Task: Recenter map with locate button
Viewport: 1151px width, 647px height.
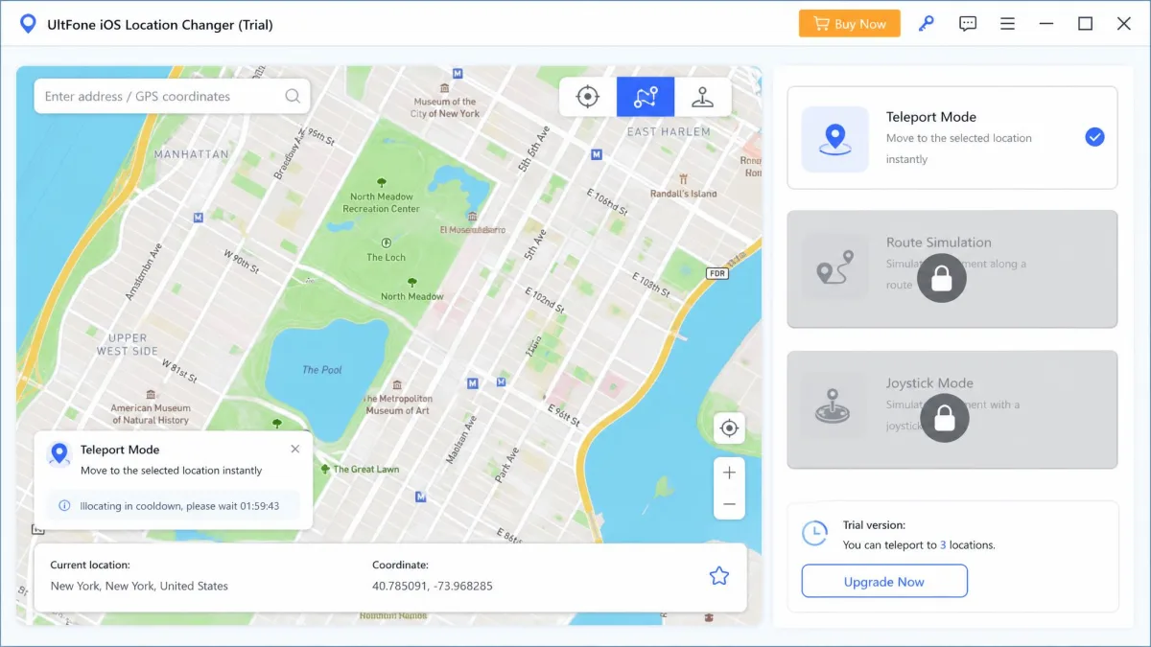Action: [729, 428]
